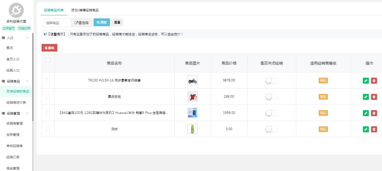Open 会员管理 in the sidebar

click(x=13, y=135)
